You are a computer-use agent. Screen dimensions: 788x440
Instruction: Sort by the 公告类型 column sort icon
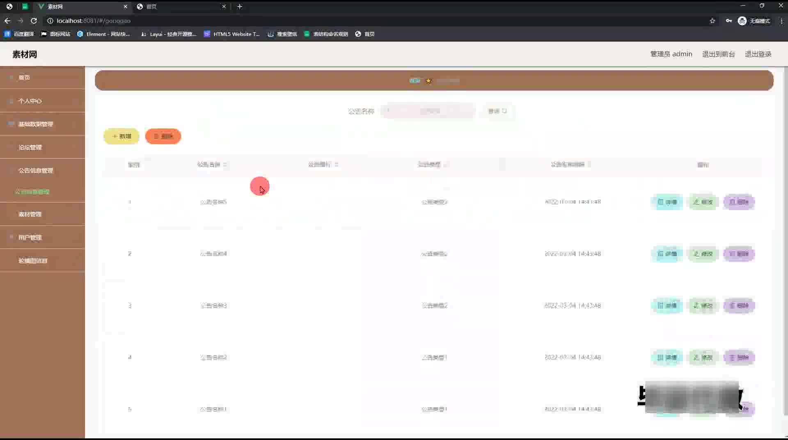click(x=446, y=165)
